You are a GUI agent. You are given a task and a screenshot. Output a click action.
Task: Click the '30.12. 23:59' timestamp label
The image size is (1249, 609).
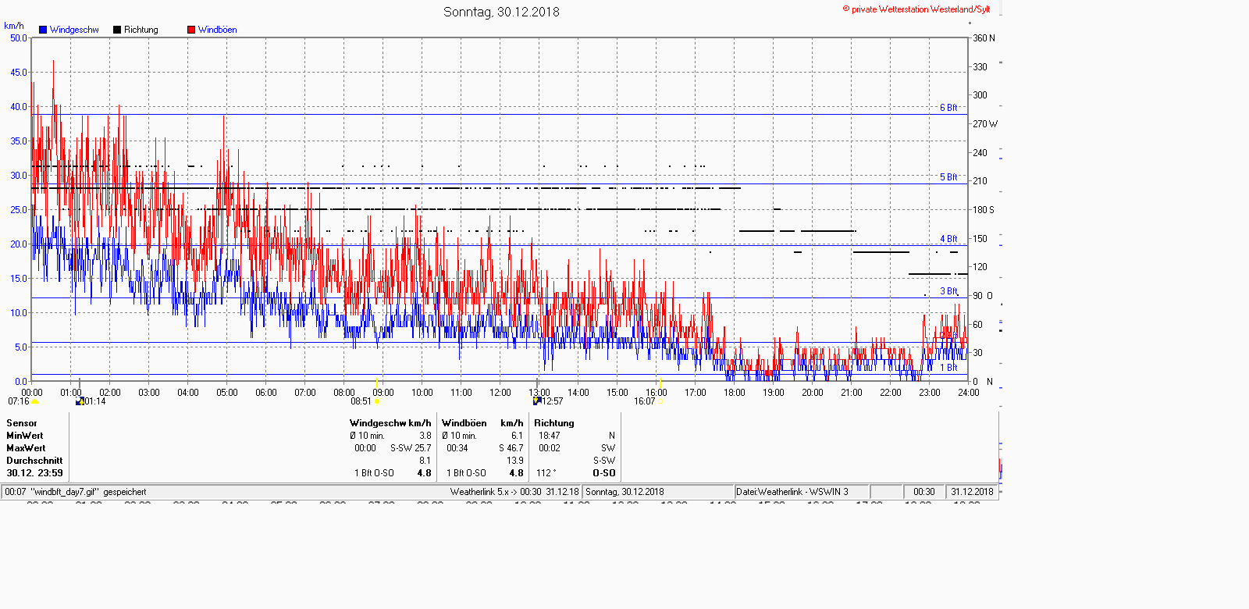click(35, 473)
